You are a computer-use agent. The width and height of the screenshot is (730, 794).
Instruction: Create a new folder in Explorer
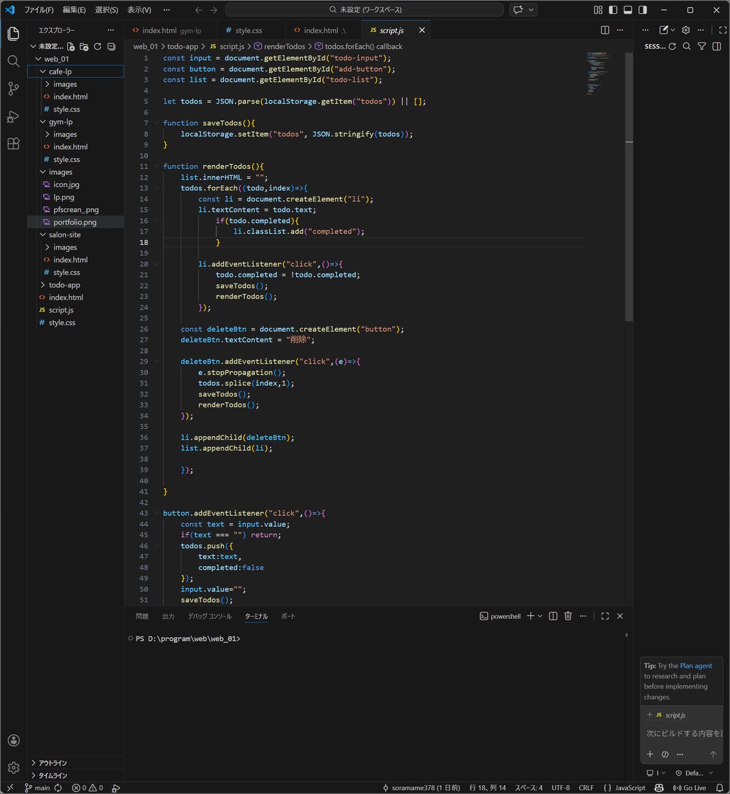[x=84, y=47]
